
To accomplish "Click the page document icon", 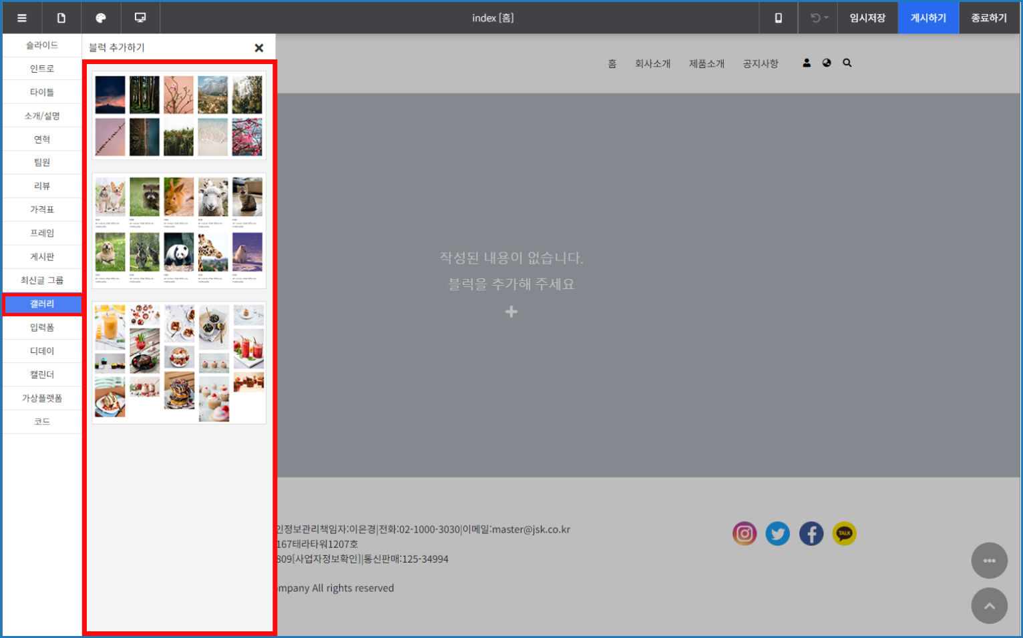I will (61, 18).
